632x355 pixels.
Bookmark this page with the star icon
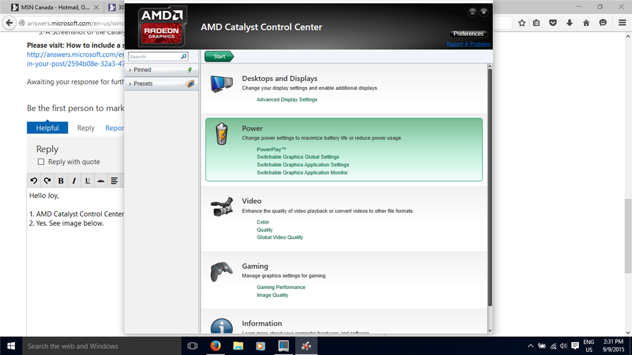coord(522,23)
